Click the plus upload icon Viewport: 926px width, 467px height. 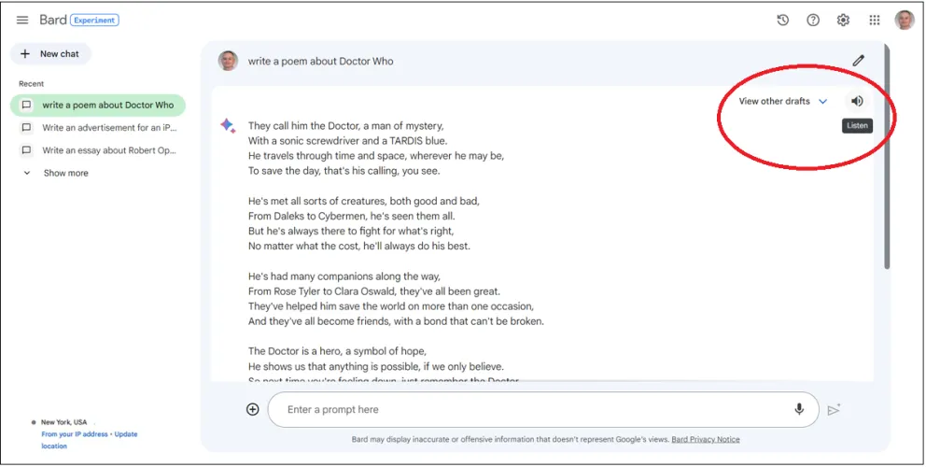pyautogui.click(x=253, y=409)
